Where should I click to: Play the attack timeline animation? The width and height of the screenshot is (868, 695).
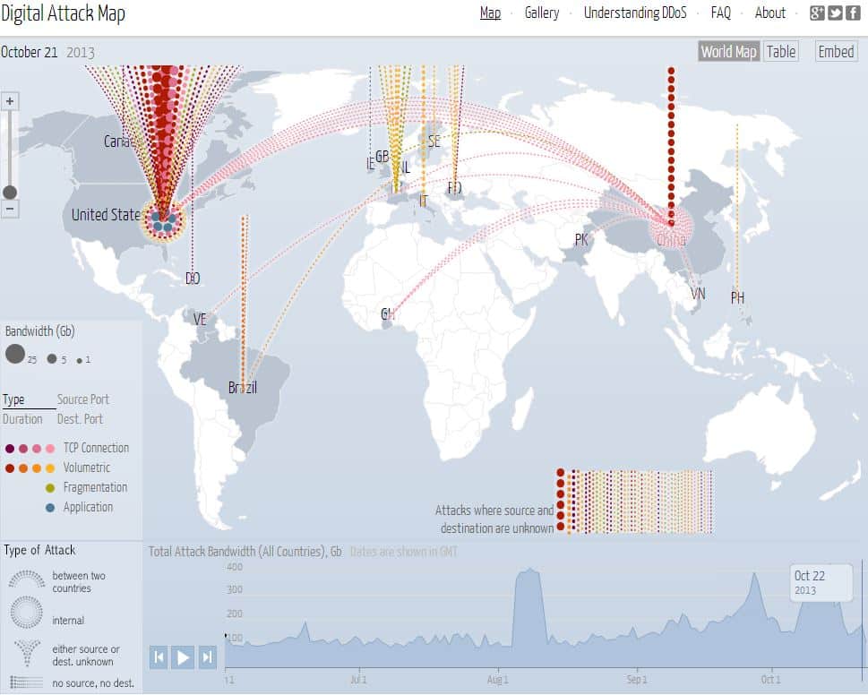(x=183, y=656)
